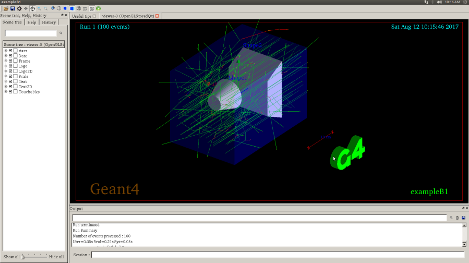Expand the Frame tree node
Screen dimensions: 469x263
(x=6, y=61)
